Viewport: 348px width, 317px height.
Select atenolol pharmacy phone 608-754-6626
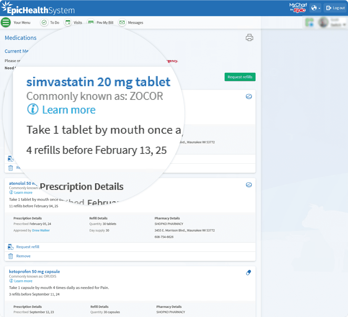coord(164,237)
